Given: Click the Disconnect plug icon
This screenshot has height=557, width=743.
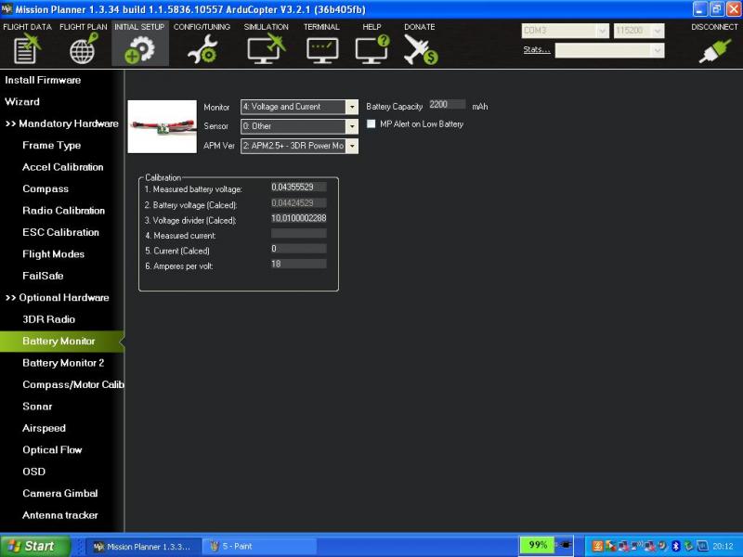Looking at the screenshot, I should pyautogui.click(x=714, y=48).
